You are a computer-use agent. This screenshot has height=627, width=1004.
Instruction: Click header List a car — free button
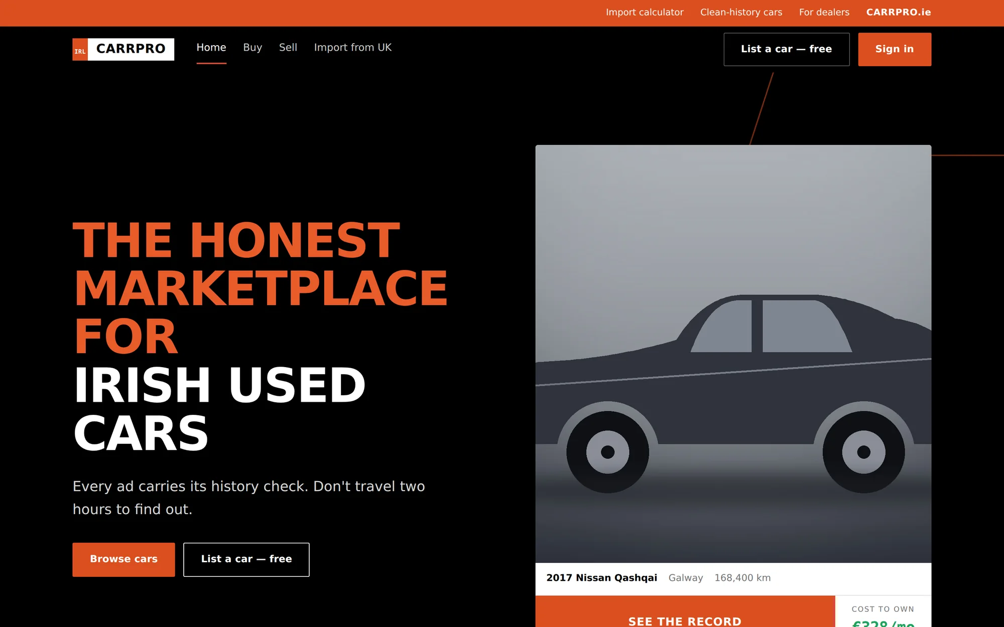coord(787,49)
